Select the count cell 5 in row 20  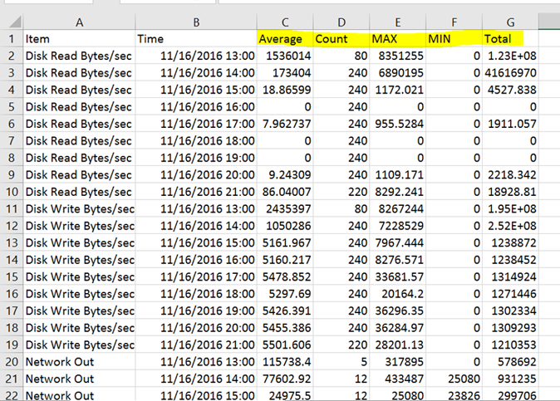[x=341, y=361]
